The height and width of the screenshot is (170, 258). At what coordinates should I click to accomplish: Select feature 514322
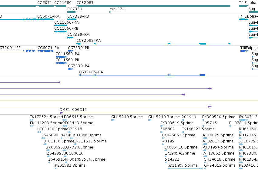[x=172, y=159]
